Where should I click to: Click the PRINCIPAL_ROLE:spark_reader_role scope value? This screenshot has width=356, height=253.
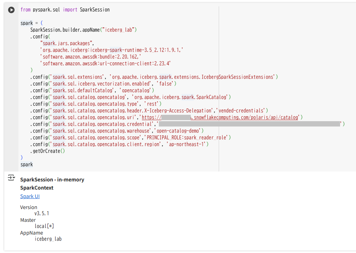(186, 137)
